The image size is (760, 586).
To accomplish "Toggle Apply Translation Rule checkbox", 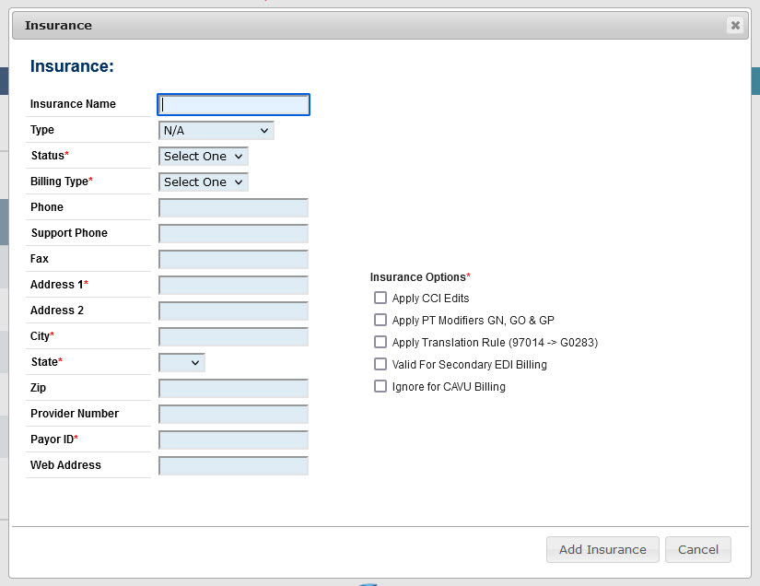I will point(380,342).
